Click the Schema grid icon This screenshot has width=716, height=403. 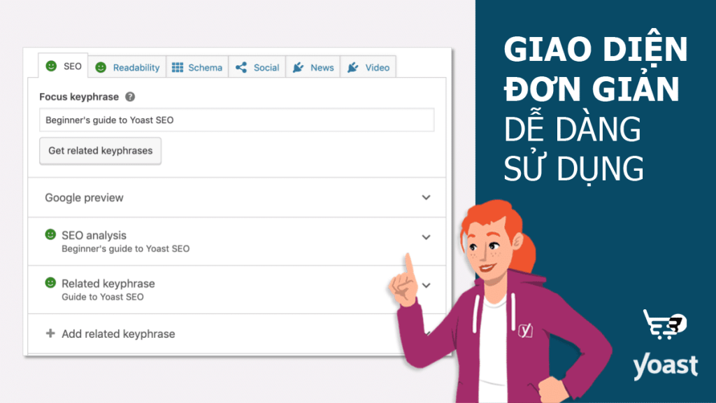pos(178,68)
